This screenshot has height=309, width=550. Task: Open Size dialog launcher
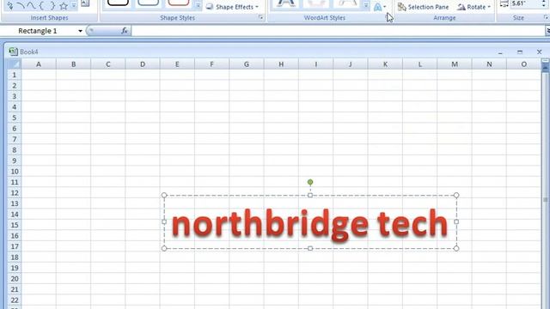(x=546, y=17)
